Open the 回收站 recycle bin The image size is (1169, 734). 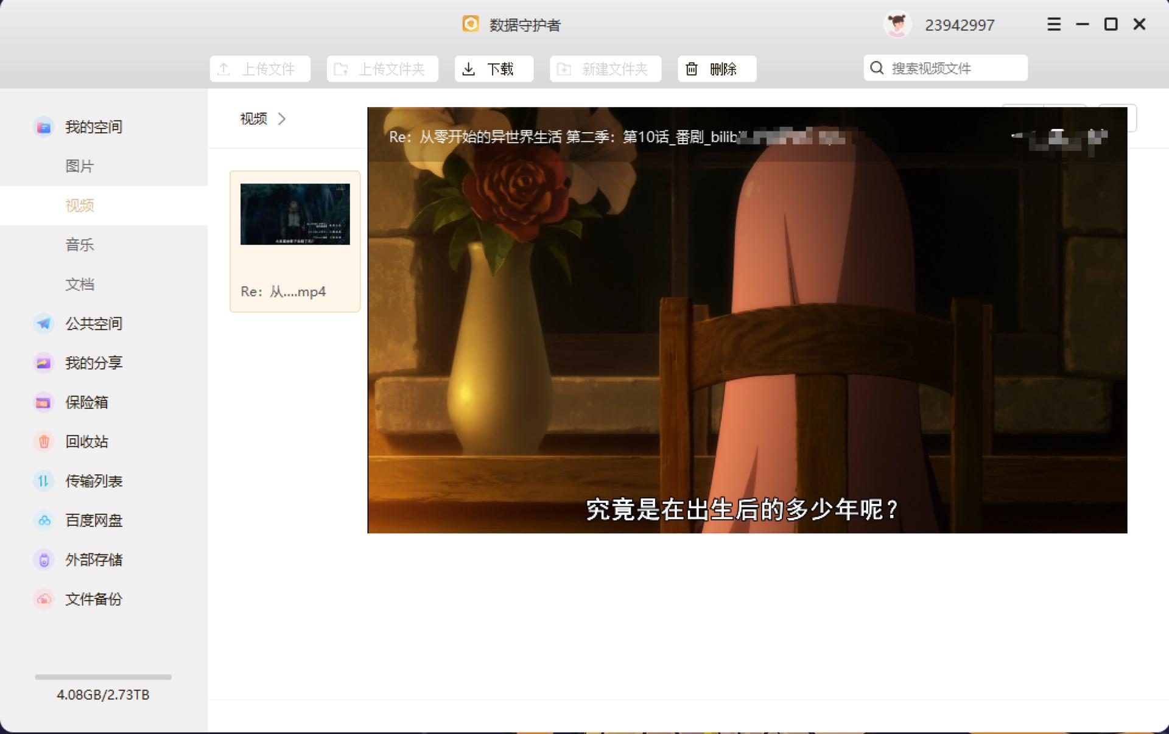(86, 442)
